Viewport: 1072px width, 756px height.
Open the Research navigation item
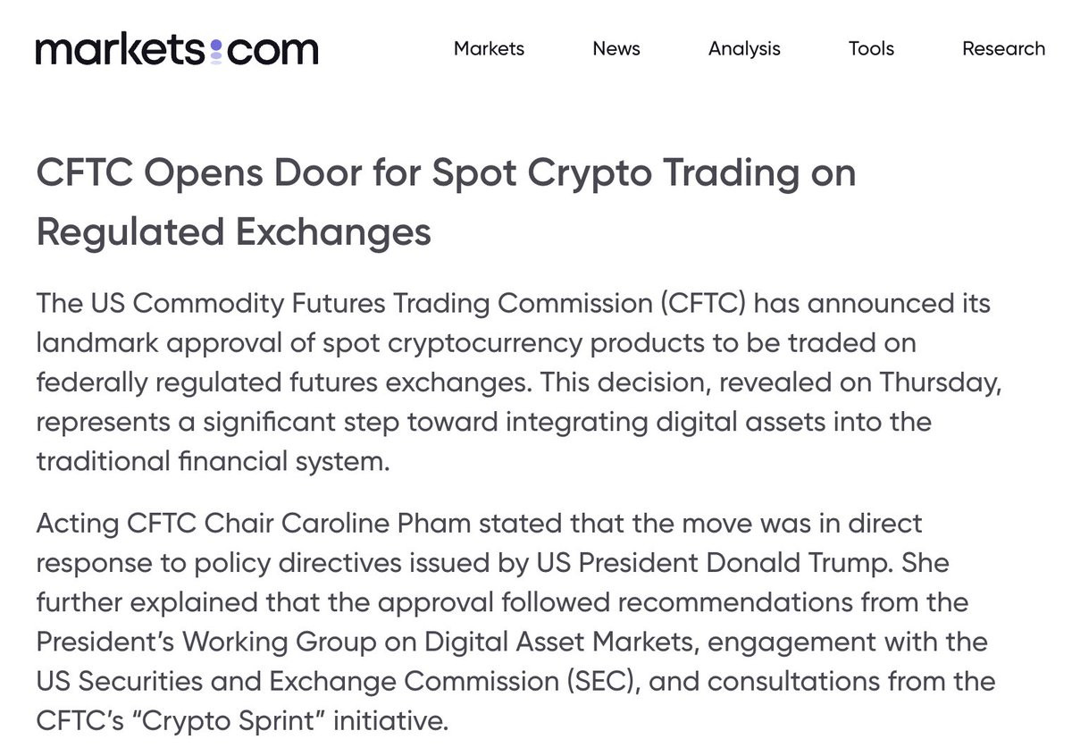click(x=1003, y=48)
